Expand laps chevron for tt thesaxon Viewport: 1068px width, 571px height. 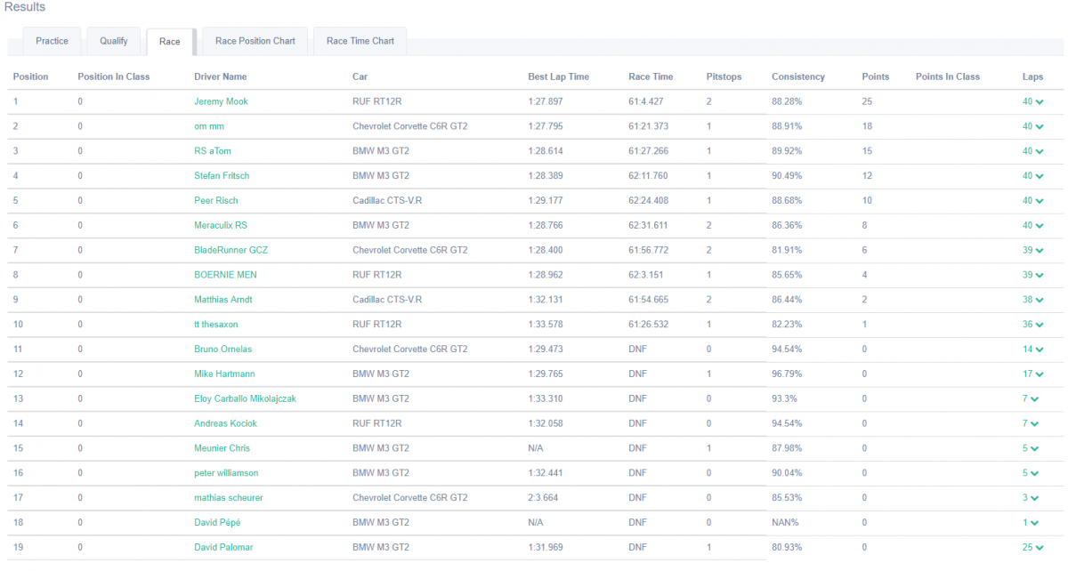(x=1039, y=325)
